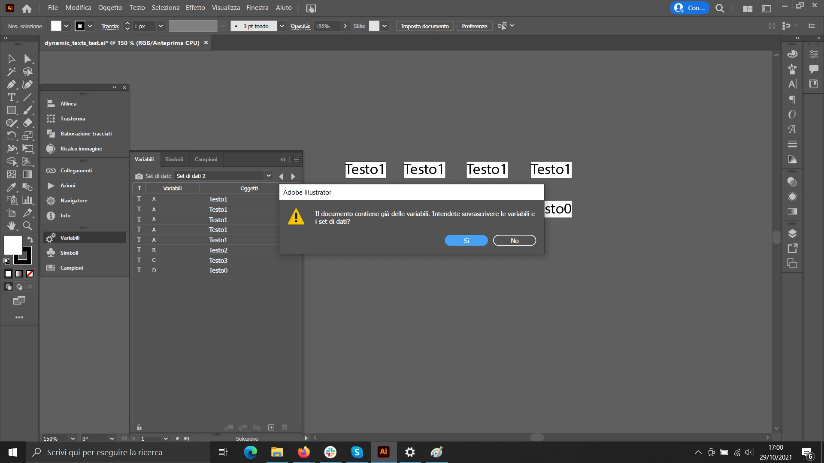Toggle the lock variables icon
Screen dimensions: 824x463
tap(139, 427)
